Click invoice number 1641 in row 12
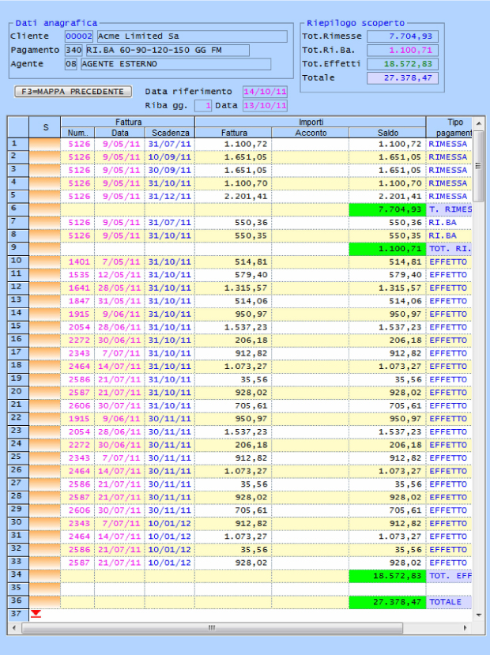 click(79, 288)
